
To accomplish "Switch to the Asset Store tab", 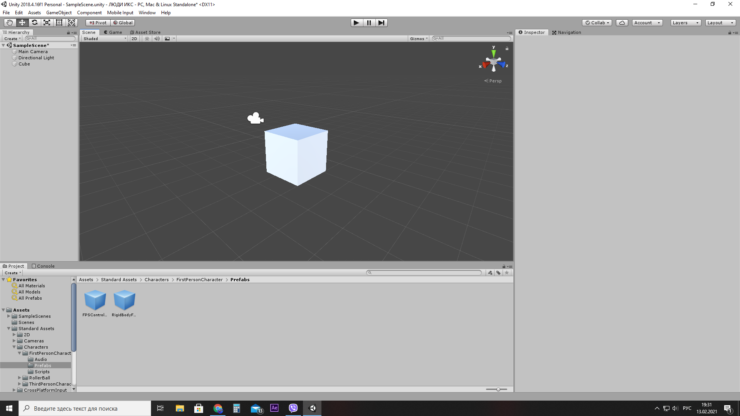I will [145, 32].
